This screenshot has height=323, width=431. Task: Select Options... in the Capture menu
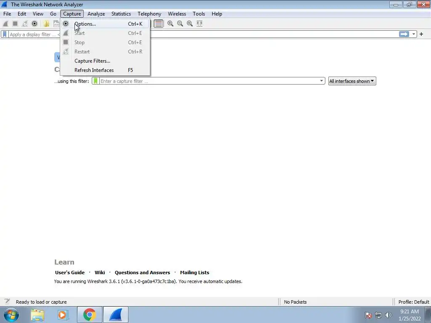[105, 24]
